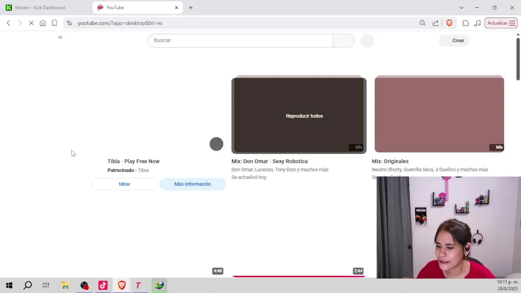
Task: Go back to the previous page
Action: click(x=9, y=23)
